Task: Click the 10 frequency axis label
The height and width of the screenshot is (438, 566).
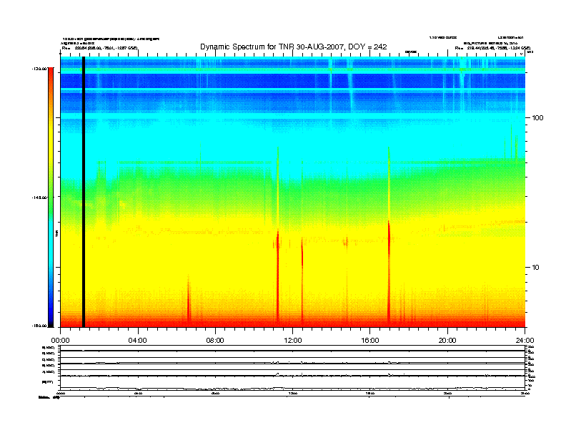Action: [x=535, y=268]
